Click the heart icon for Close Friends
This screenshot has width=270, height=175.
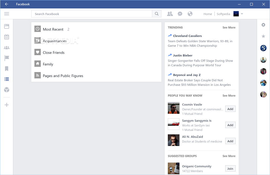point(38,52)
